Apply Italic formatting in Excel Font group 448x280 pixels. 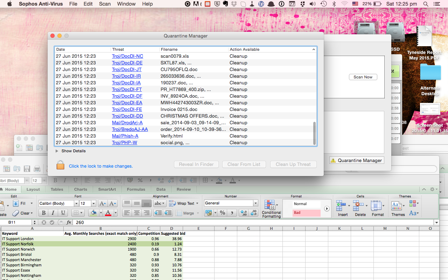[x=53, y=213]
